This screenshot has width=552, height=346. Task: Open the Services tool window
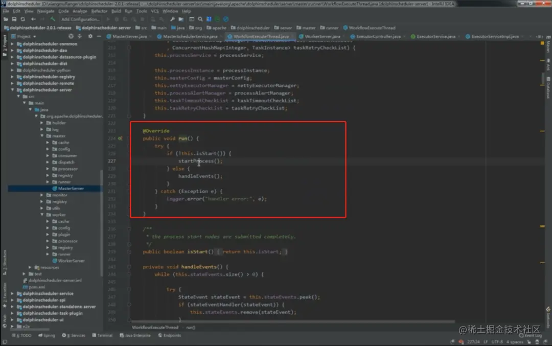click(x=74, y=335)
